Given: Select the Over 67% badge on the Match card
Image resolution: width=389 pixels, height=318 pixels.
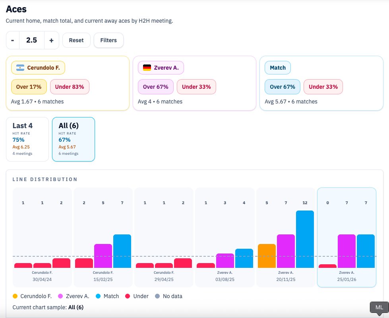Looking at the screenshot, I should 282,86.
